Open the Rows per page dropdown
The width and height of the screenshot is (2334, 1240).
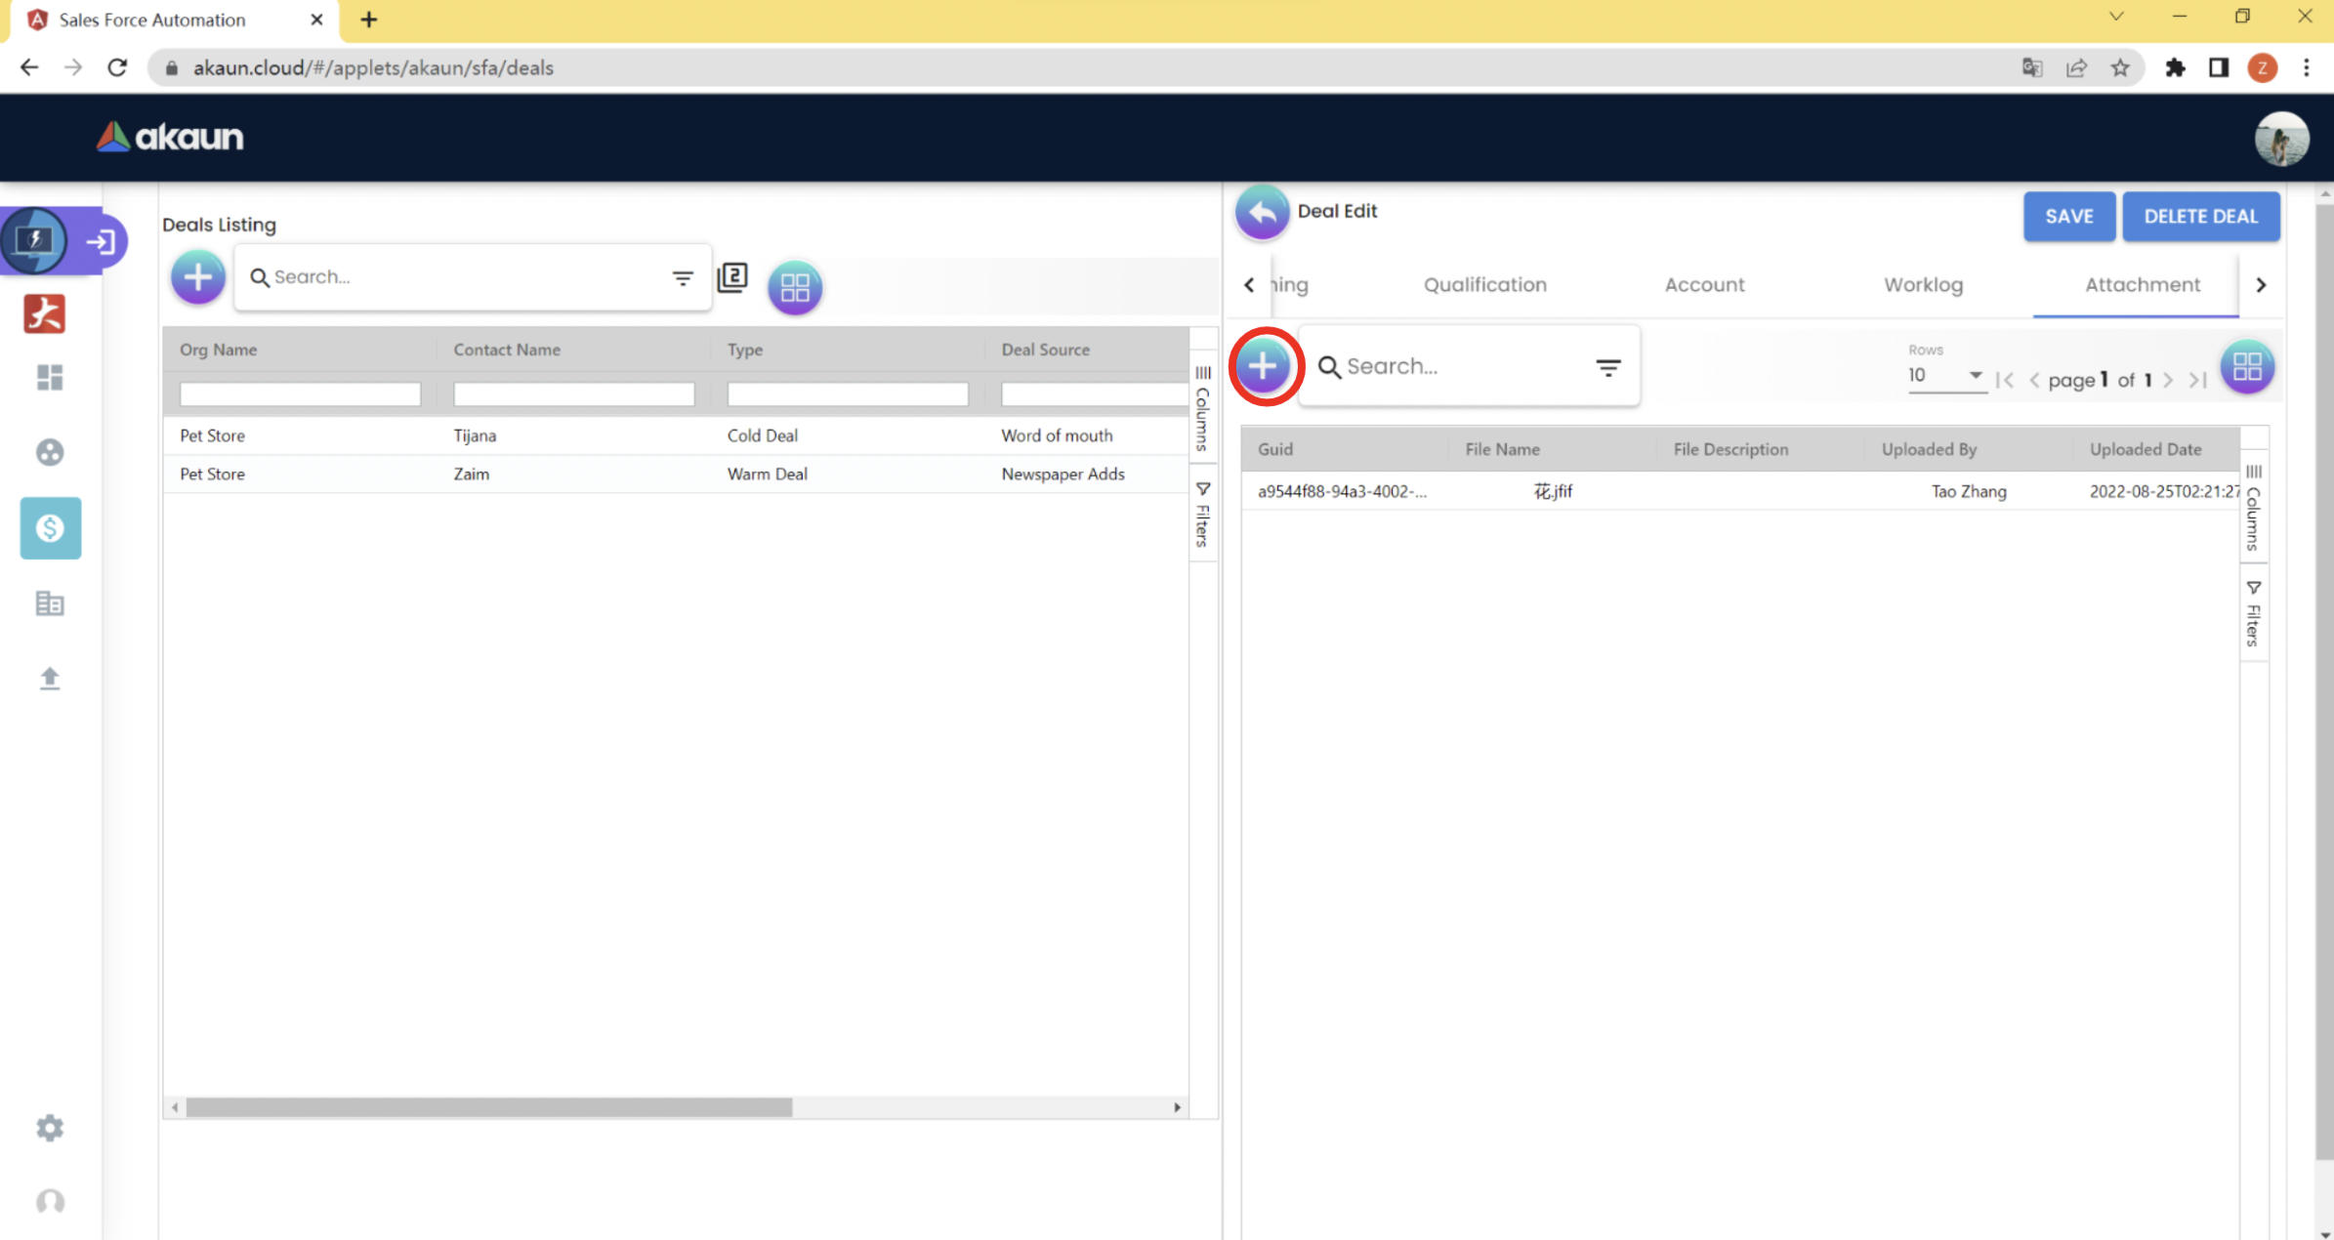click(1945, 375)
